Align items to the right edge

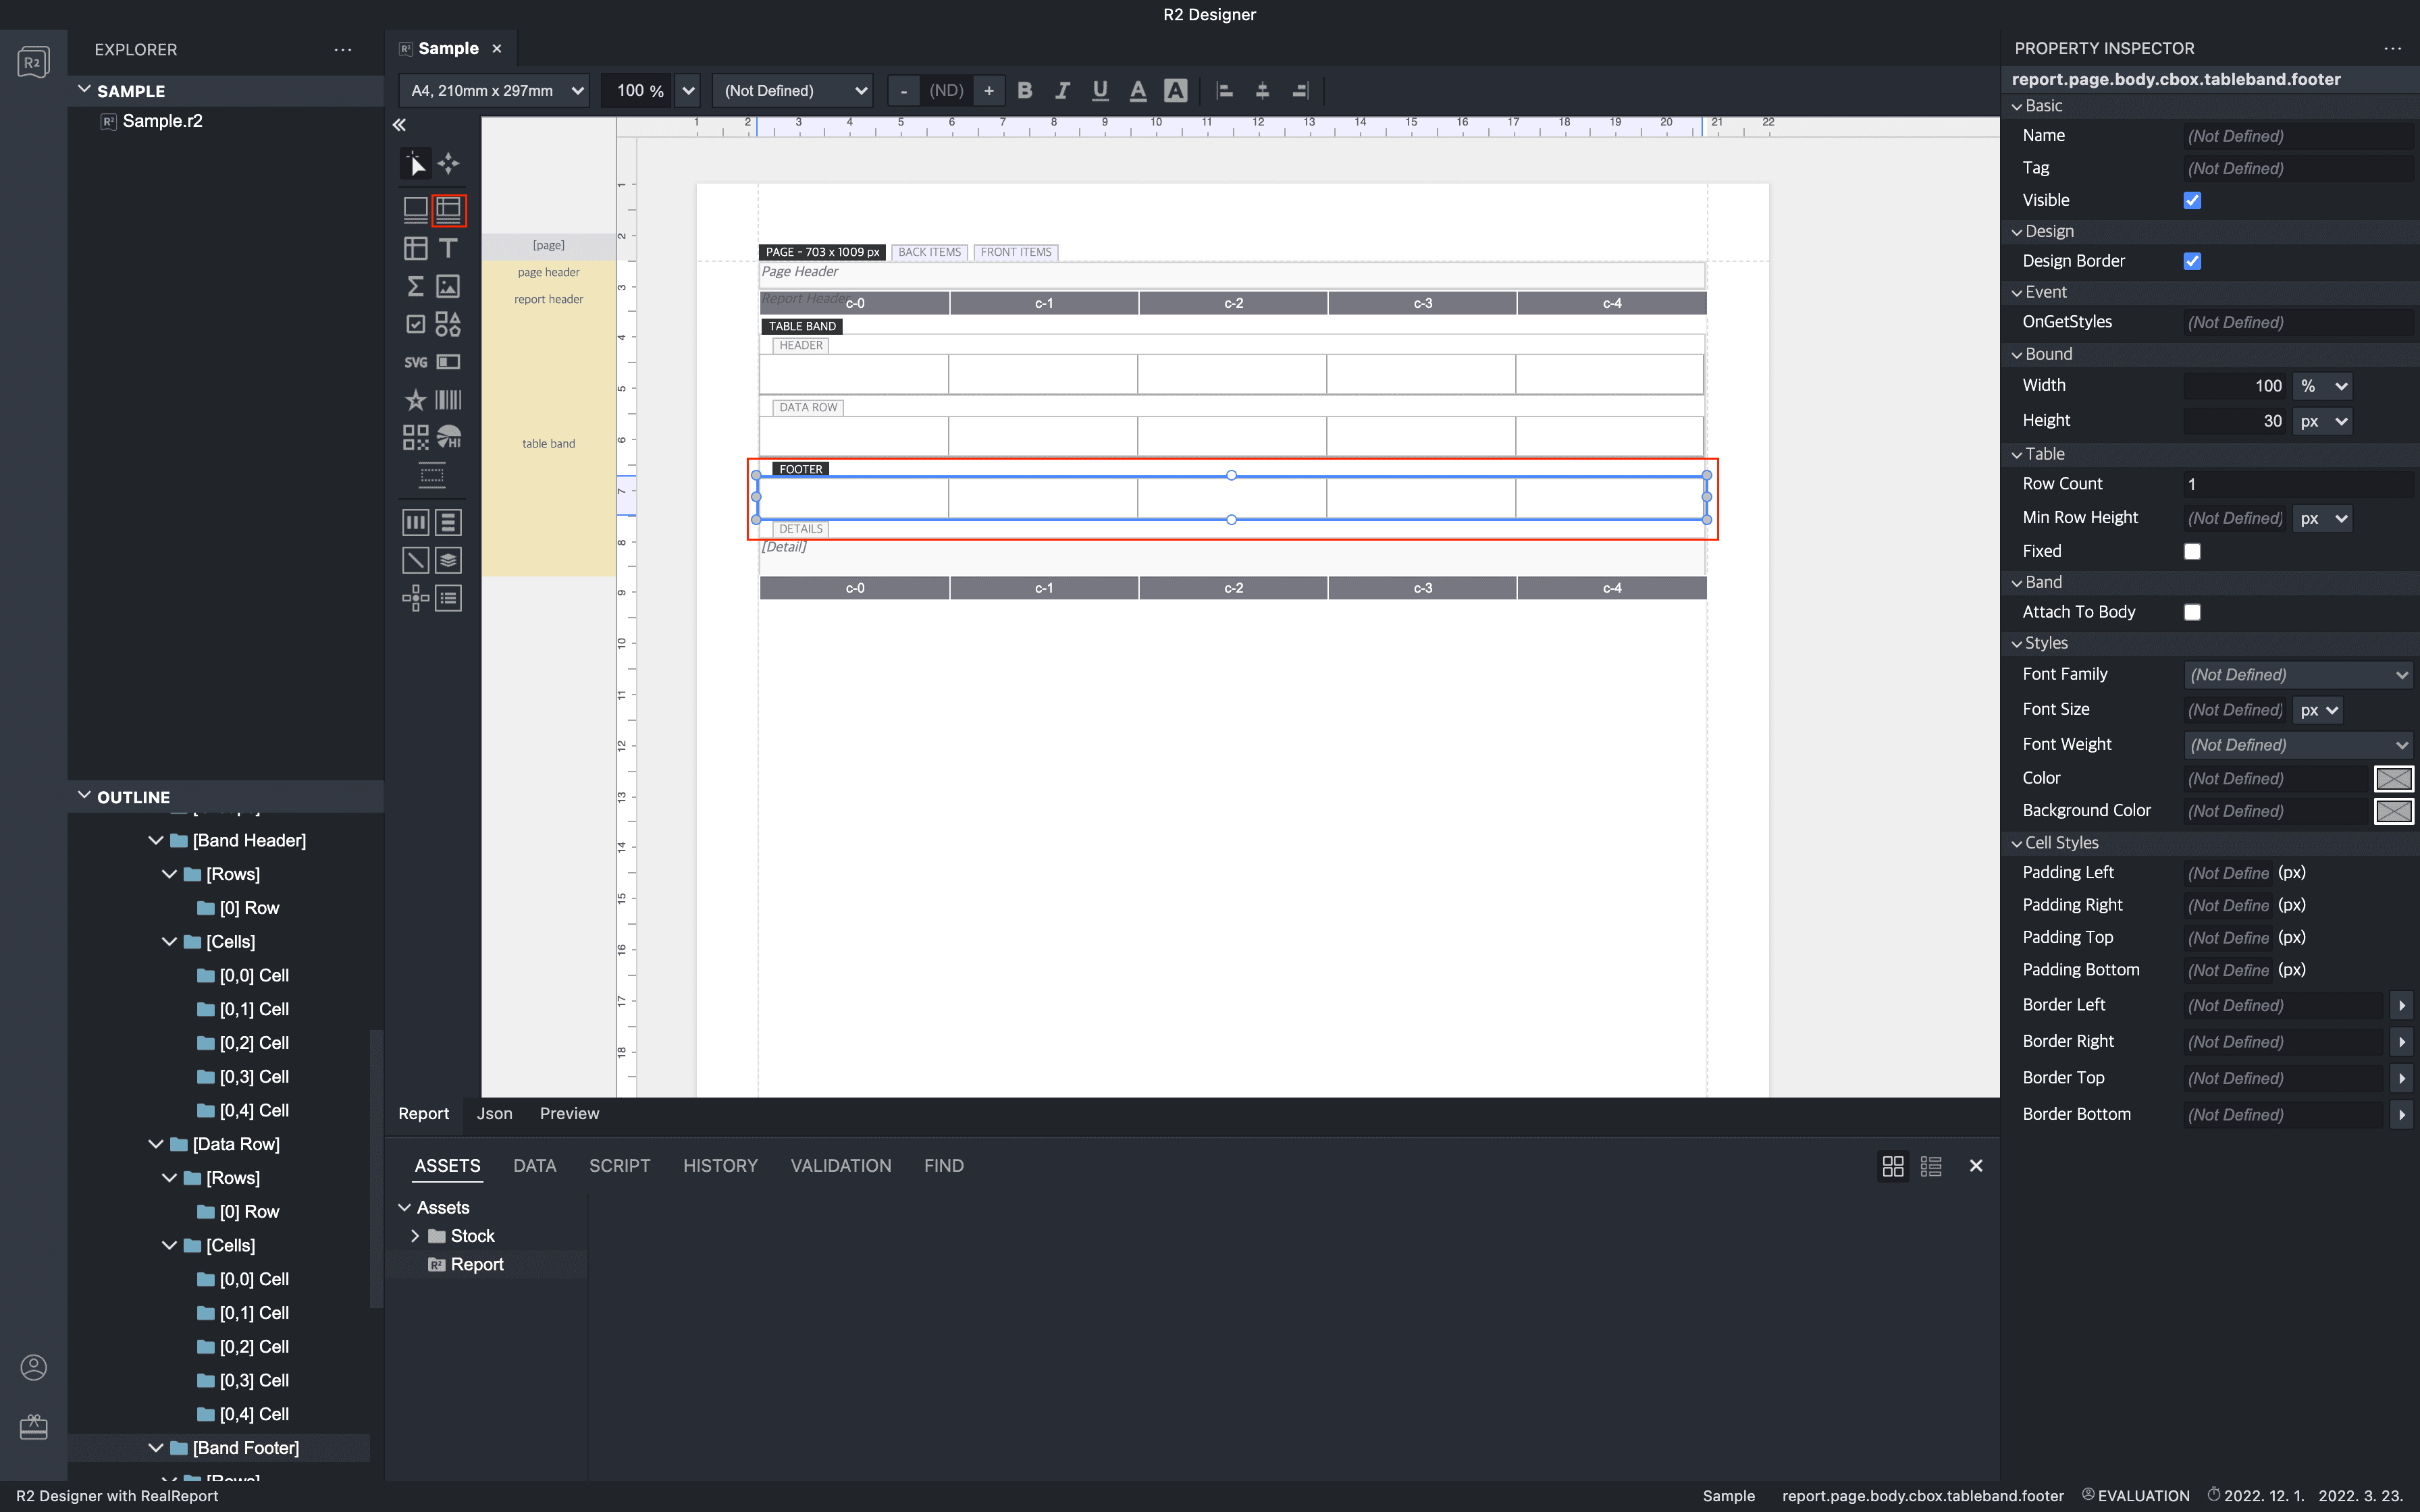pos(1300,90)
